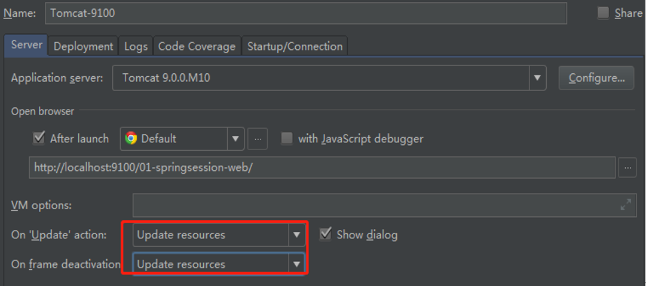The image size is (646, 286).
Task: Click the ellipsis button beside browser dropdown
Action: point(258,139)
